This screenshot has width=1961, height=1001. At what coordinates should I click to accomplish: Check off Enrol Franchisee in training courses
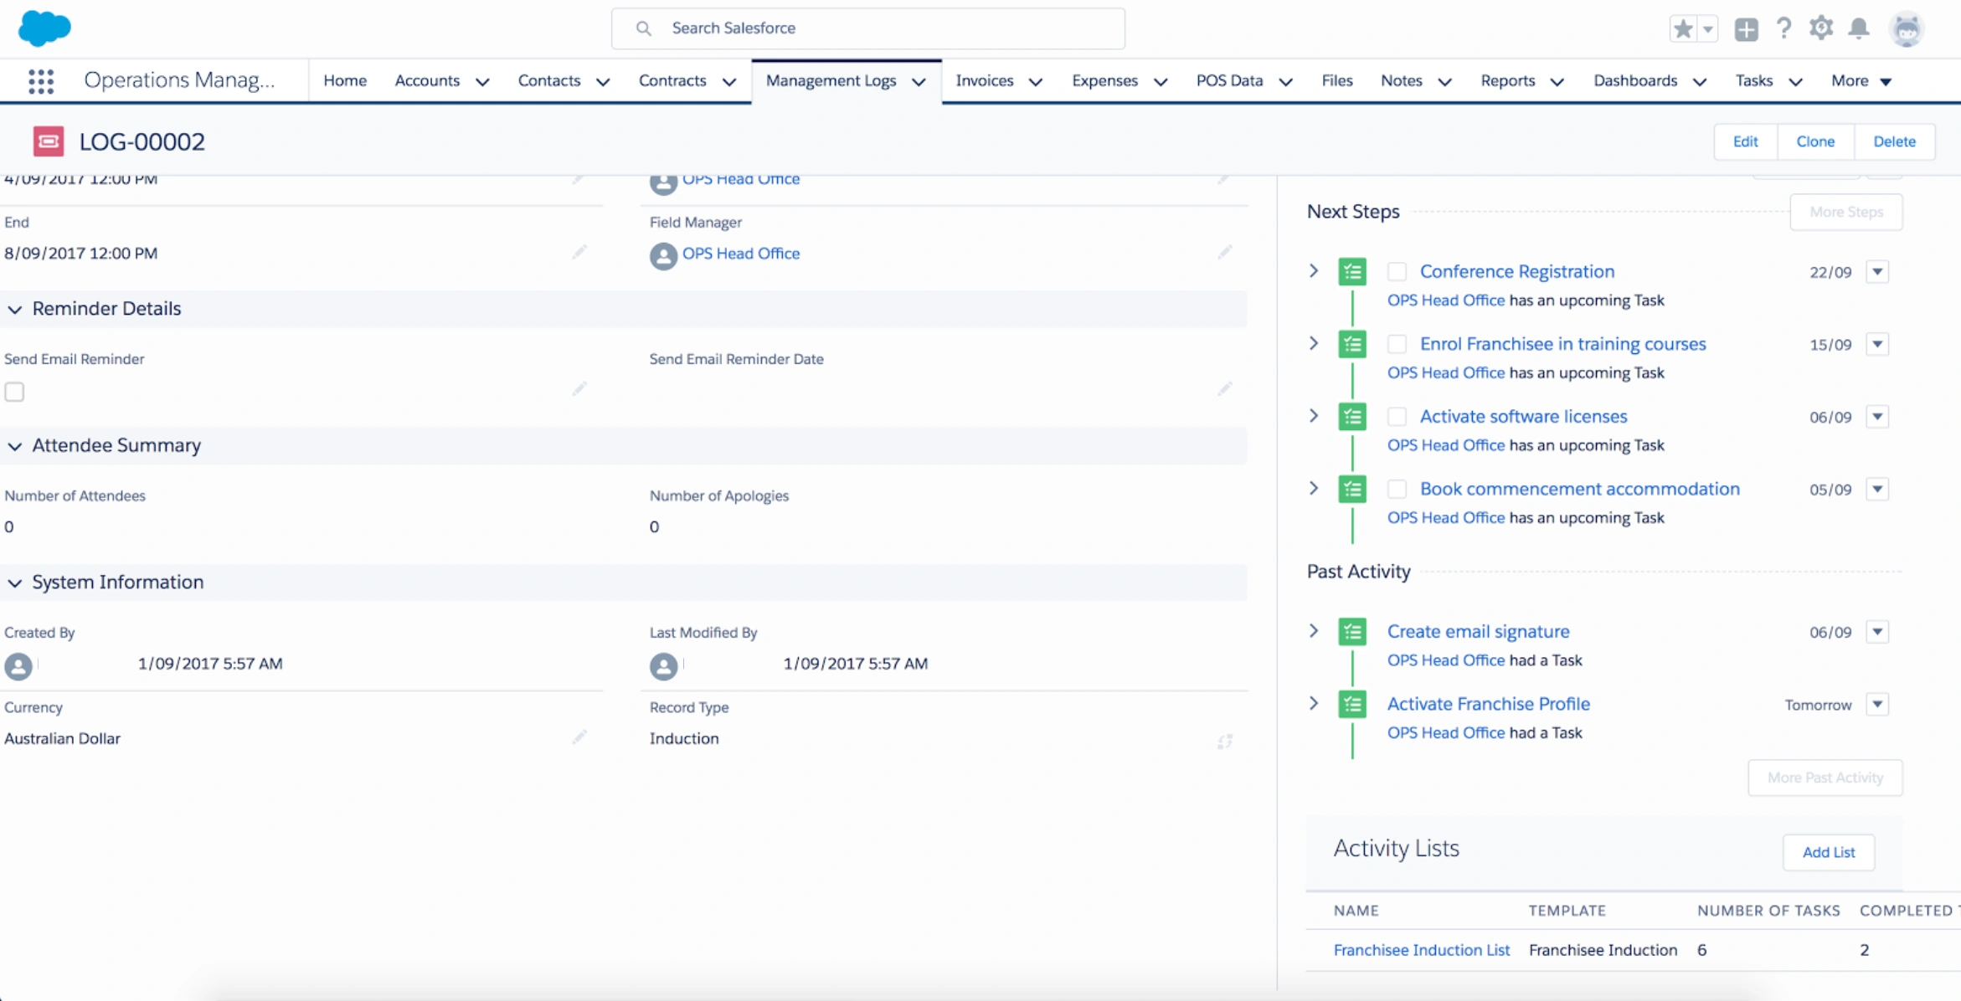click(x=1397, y=344)
